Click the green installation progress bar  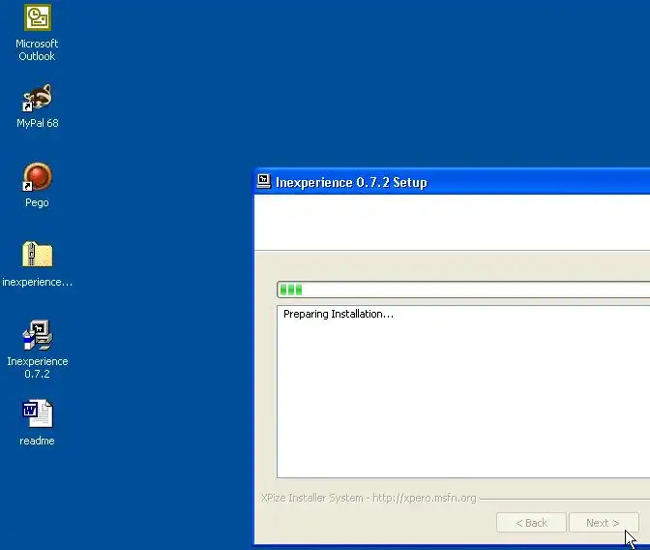(x=463, y=290)
